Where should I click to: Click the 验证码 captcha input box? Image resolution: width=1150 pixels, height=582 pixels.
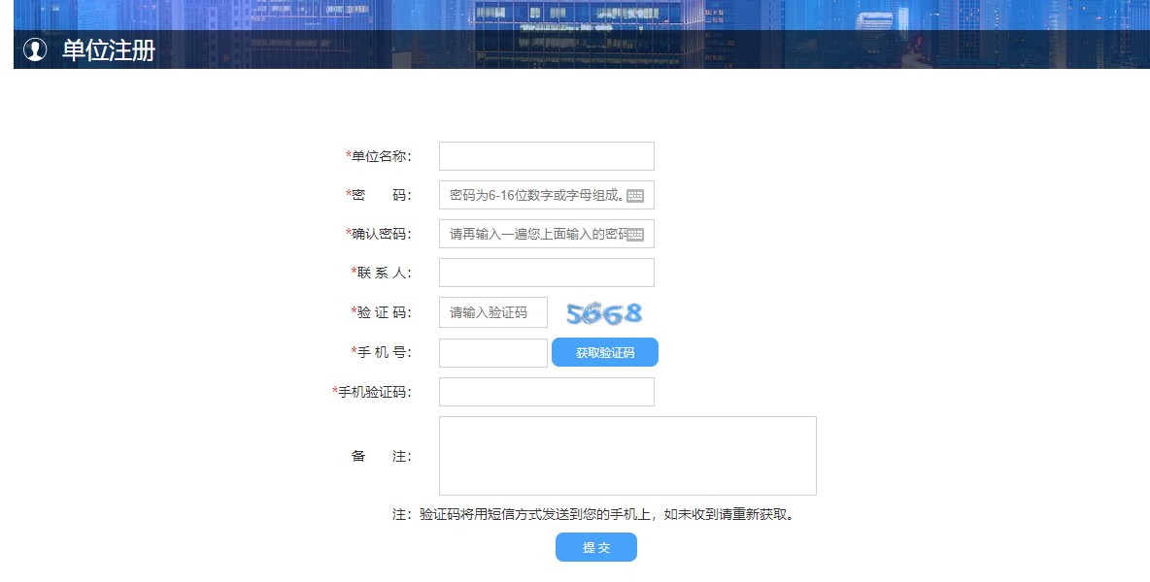coord(492,311)
